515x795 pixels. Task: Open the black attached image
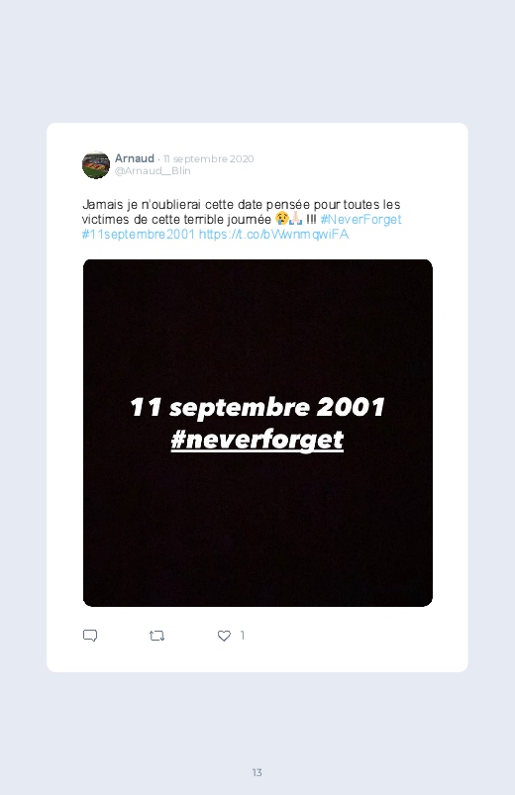point(257,433)
